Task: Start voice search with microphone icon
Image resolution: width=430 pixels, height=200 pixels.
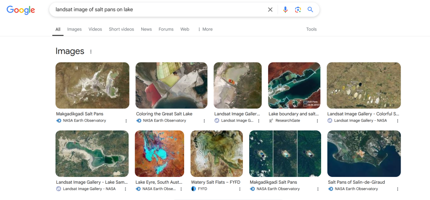Action: tap(285, 10)
